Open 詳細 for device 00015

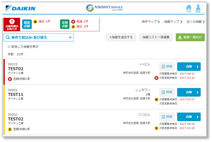167,67
